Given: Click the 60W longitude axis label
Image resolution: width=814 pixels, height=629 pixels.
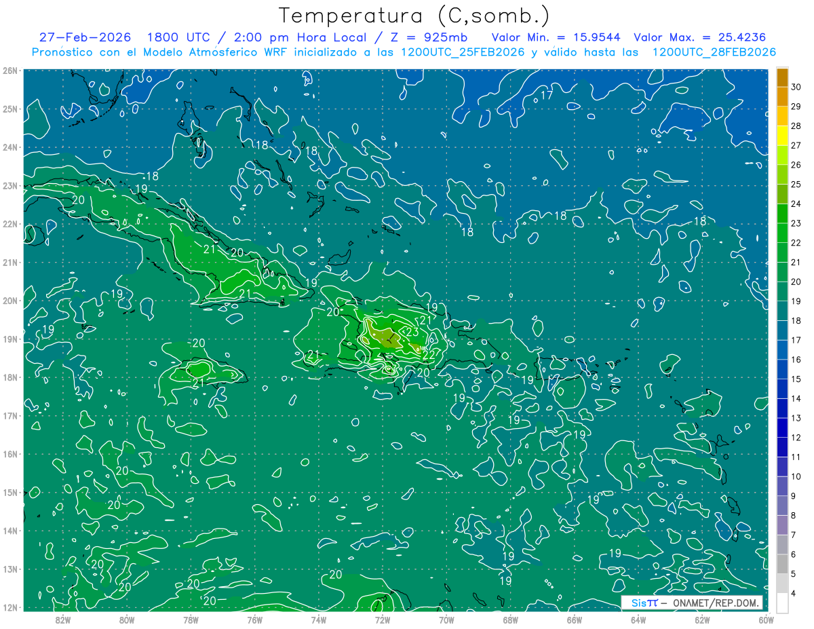Looking at the screenshot, I should click(x=766, y=619).
